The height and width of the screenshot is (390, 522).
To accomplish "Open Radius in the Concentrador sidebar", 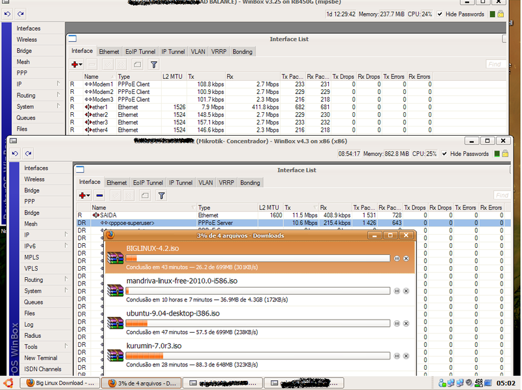I will pos(33,336).
